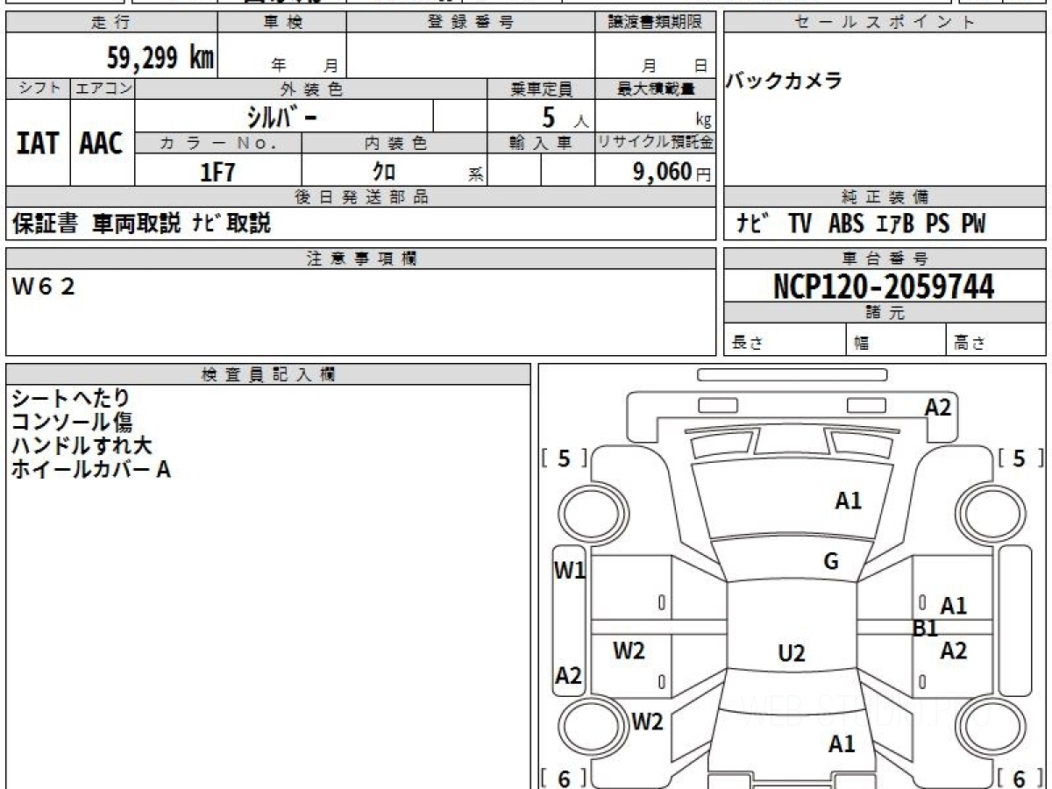
Task: Click the 長さ dimension label
Action: (748, 344)
